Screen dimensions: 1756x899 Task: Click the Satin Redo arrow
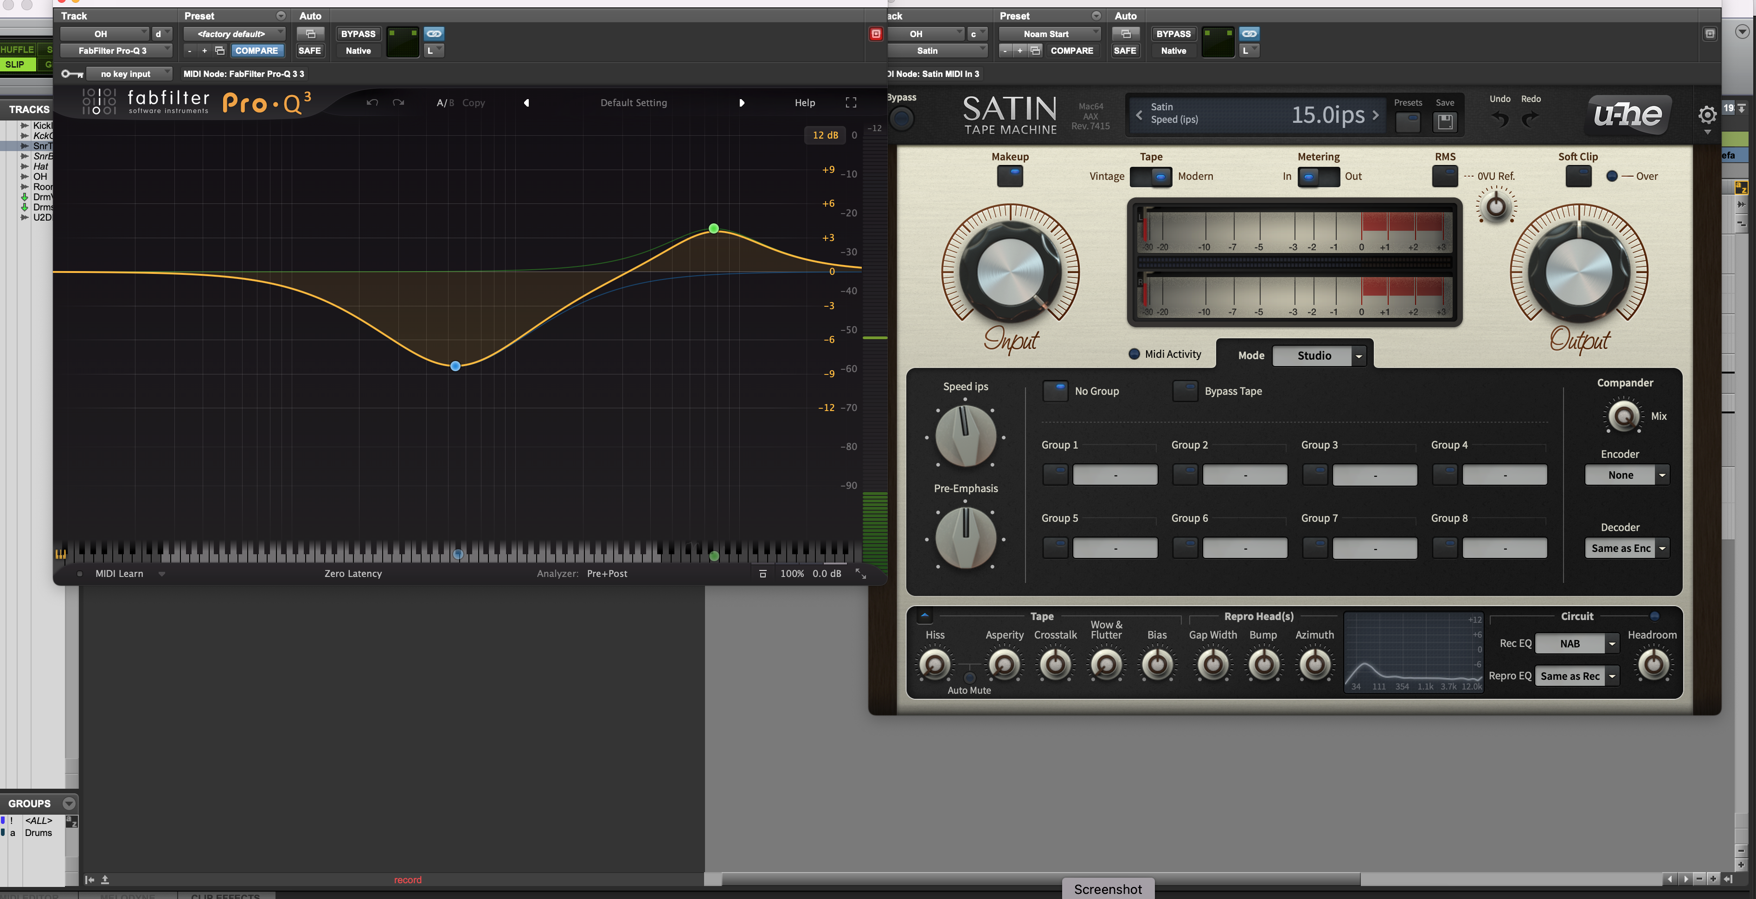coord(1531,119)
